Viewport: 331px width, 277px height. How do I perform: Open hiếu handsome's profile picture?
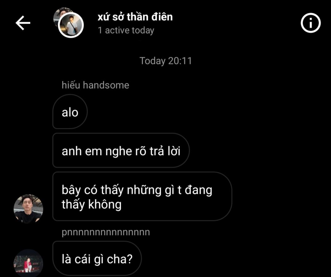click(x=28, y=209)
